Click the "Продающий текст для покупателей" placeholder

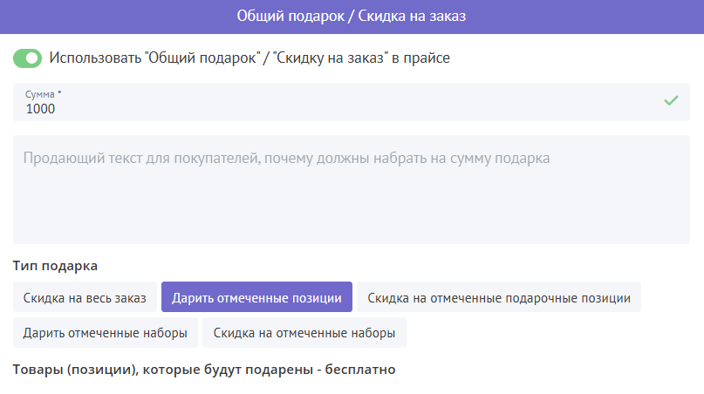(x=285, y=159)
